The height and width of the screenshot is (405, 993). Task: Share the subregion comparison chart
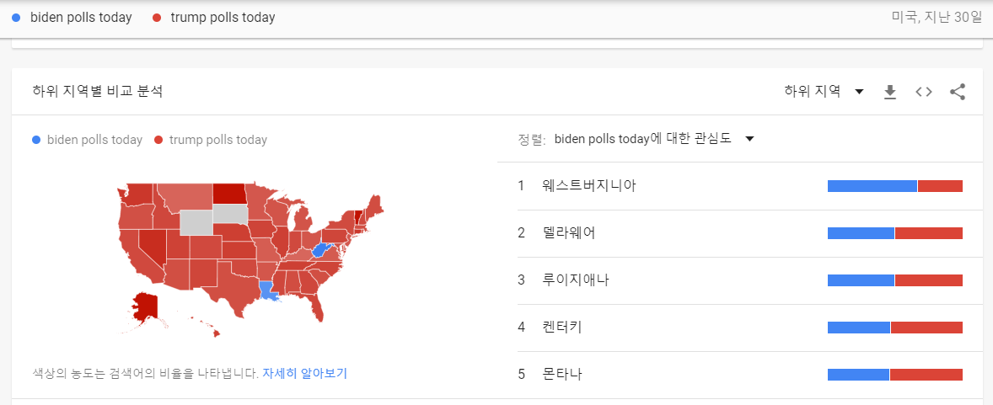(x=958, y=92)
